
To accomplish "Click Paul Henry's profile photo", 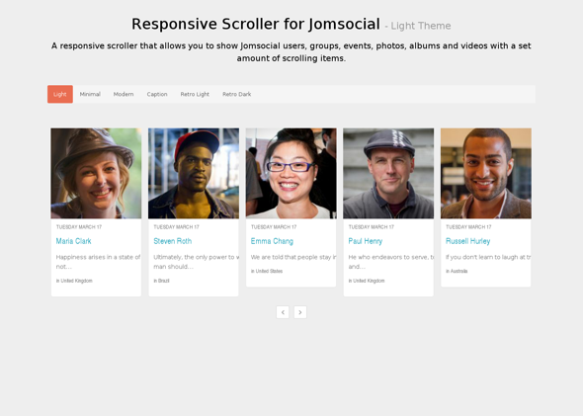I will coord(388,173).
